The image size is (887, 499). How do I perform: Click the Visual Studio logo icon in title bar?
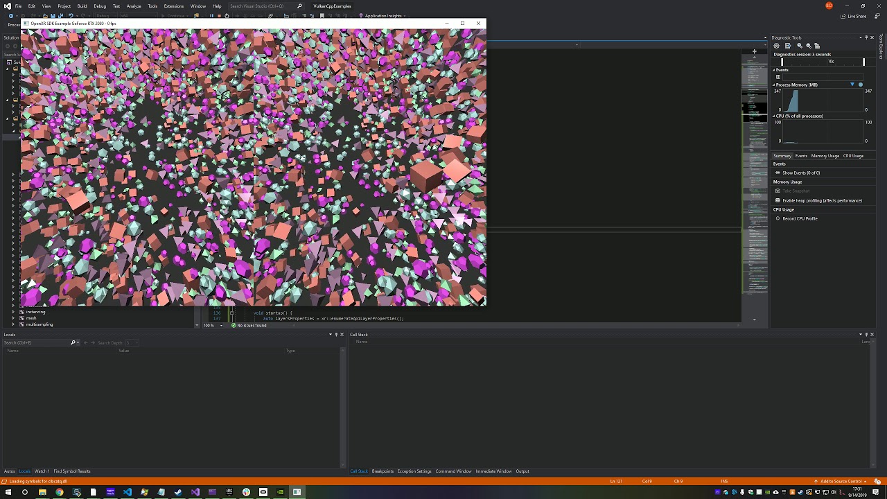[x=7, y=6]
